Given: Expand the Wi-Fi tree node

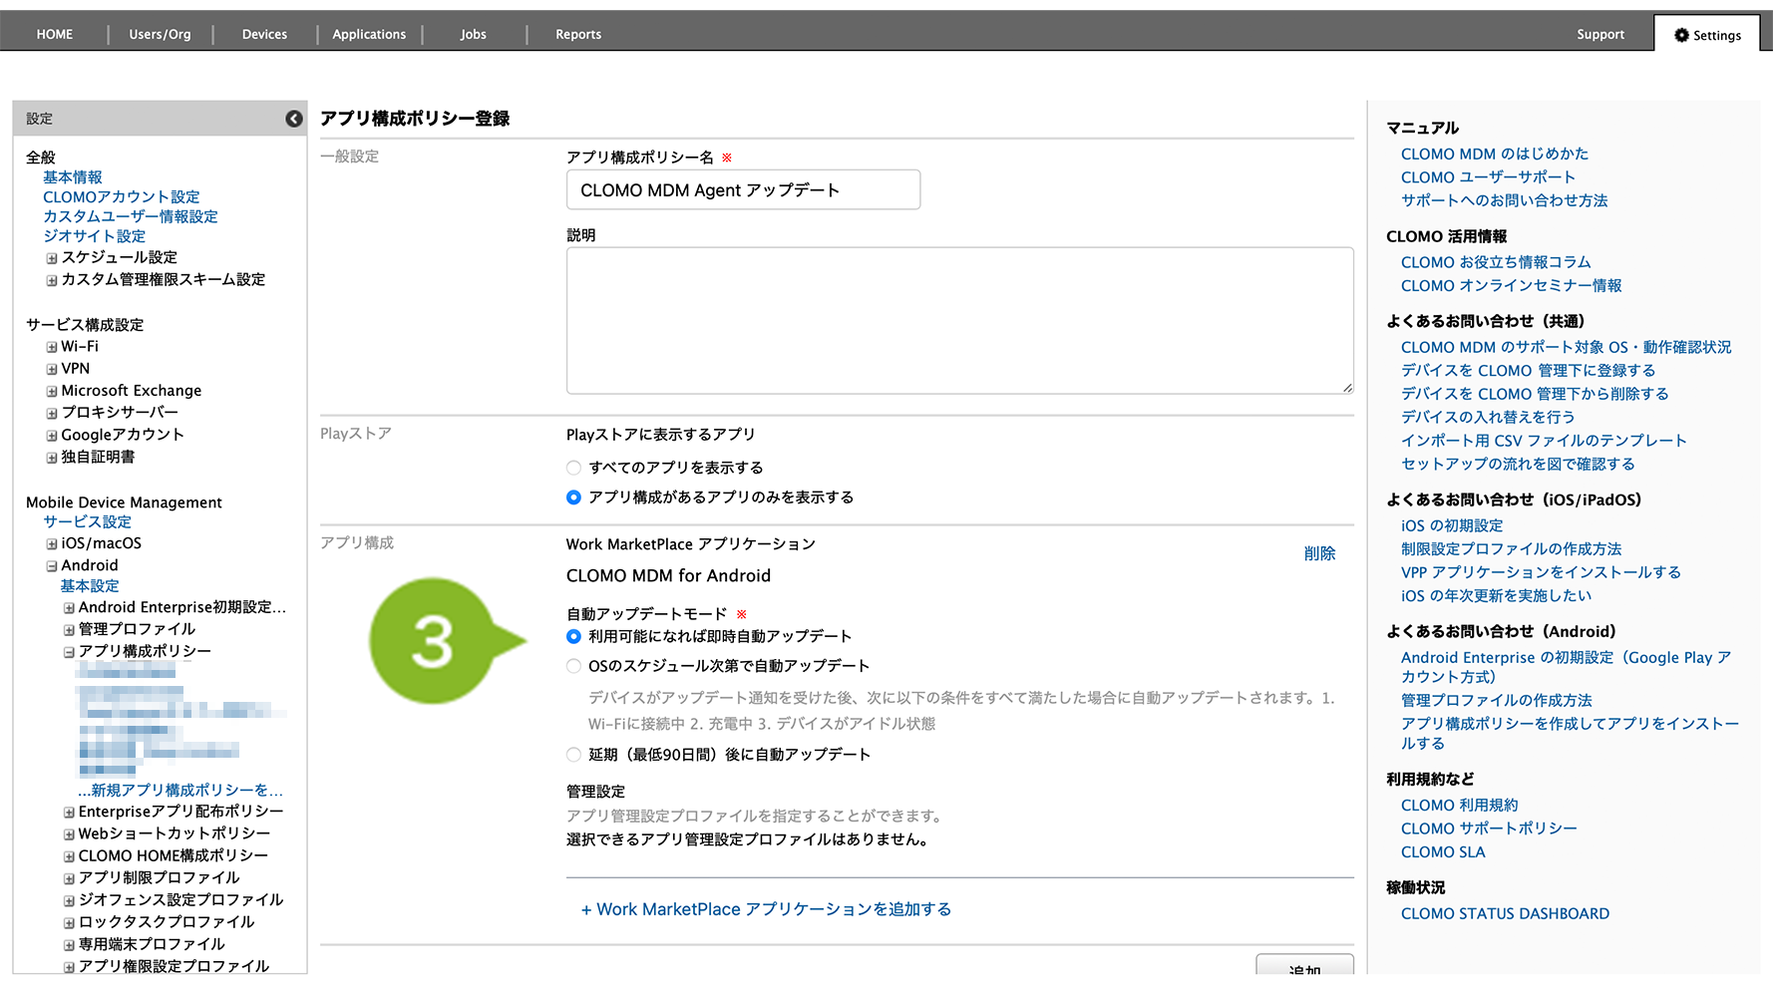Looking at the screenshot, I should (x=52, y=347).
